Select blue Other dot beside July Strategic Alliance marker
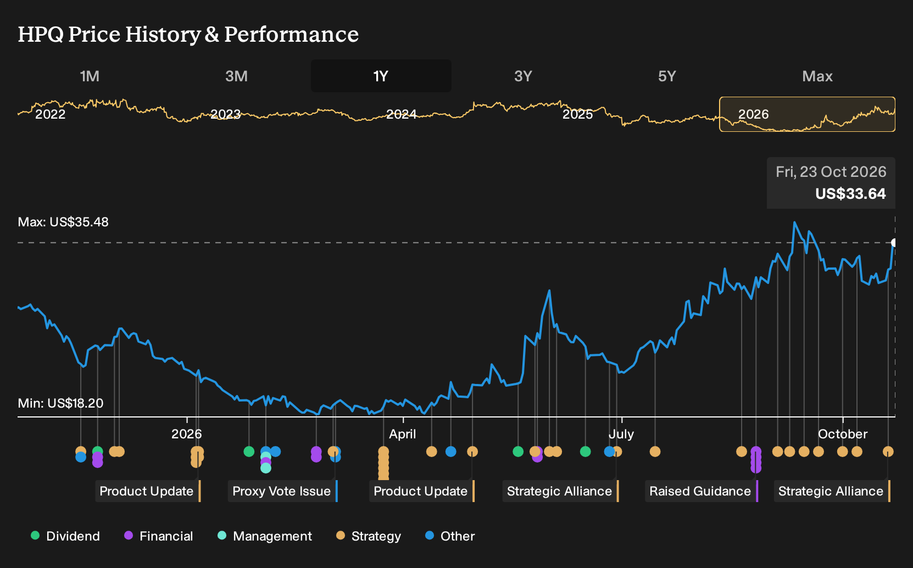This screenshot has width=913, height=568. (609, 452)
